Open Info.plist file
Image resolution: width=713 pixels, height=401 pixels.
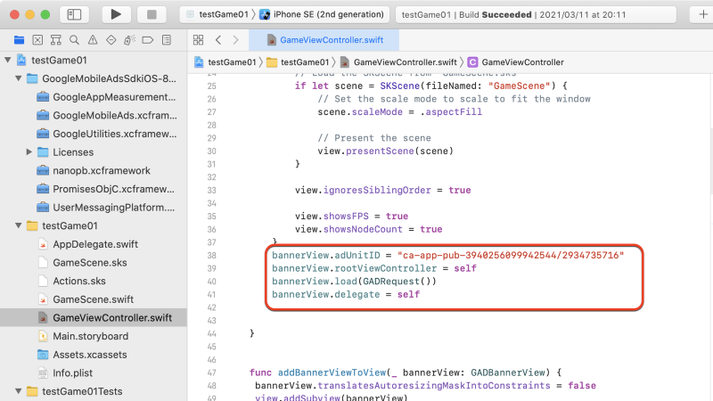point(72,372)
